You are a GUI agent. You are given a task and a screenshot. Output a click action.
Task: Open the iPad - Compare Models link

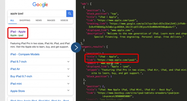pos(25,54)
